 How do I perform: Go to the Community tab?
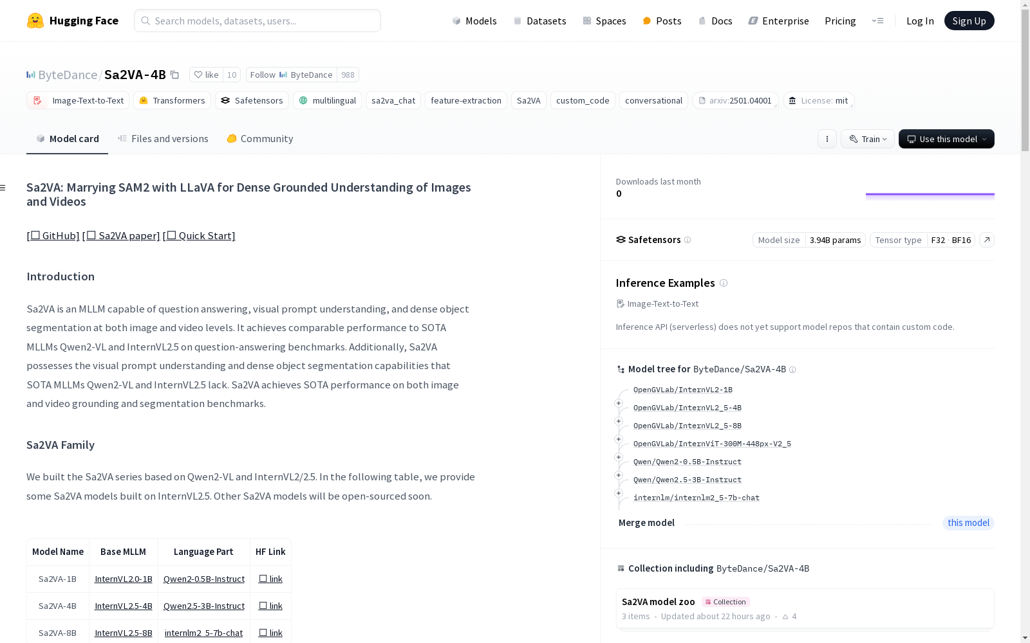point(260,139)
